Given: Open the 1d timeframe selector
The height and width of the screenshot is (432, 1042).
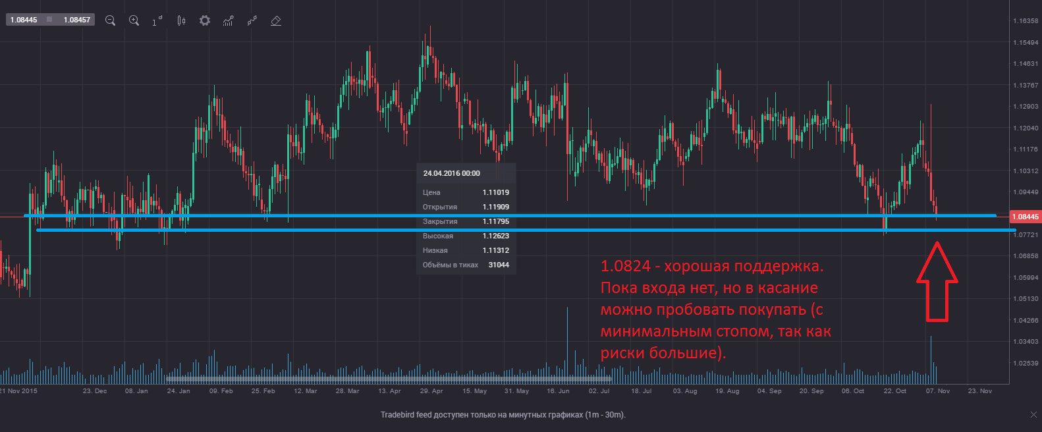Looking at the screenshot, I should pos(157,21).
